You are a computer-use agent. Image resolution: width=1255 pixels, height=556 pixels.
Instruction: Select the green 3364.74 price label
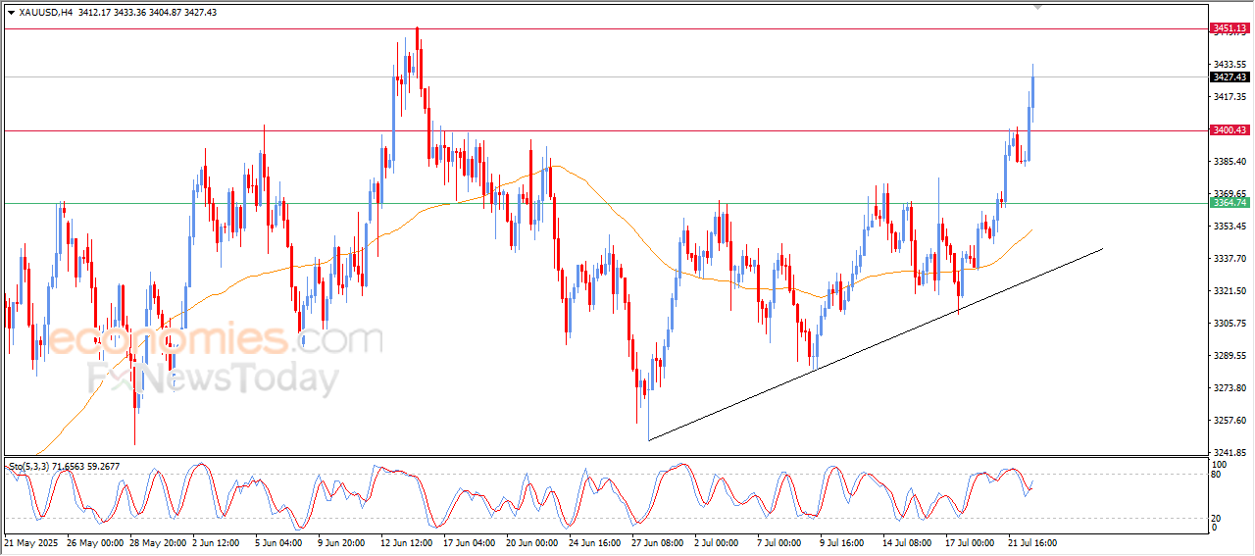1229,203
